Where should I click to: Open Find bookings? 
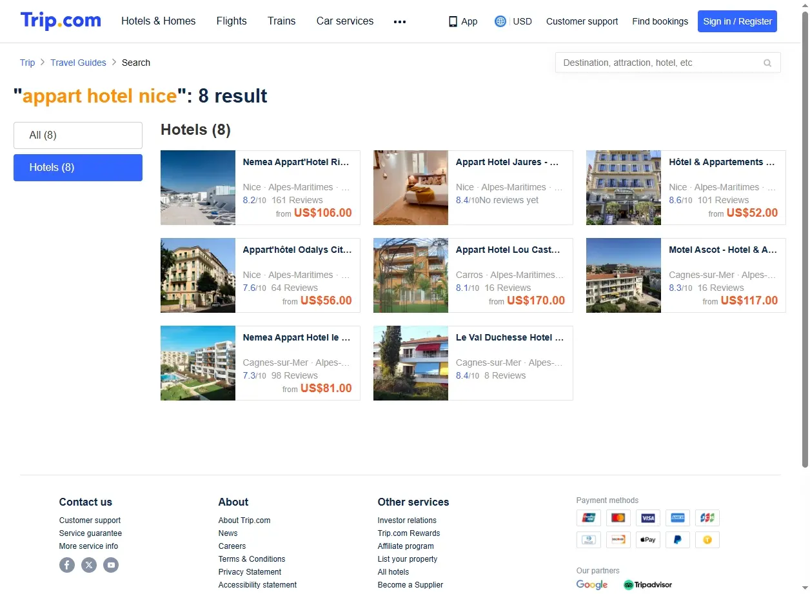click(x=660, y=21)
